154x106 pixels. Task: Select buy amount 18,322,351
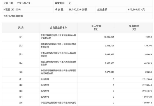click(x=109, y=37)
